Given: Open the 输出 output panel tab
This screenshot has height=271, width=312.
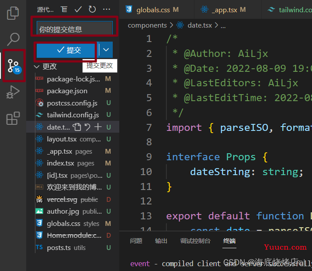Looking at the screenshot, I should (161, 241).
